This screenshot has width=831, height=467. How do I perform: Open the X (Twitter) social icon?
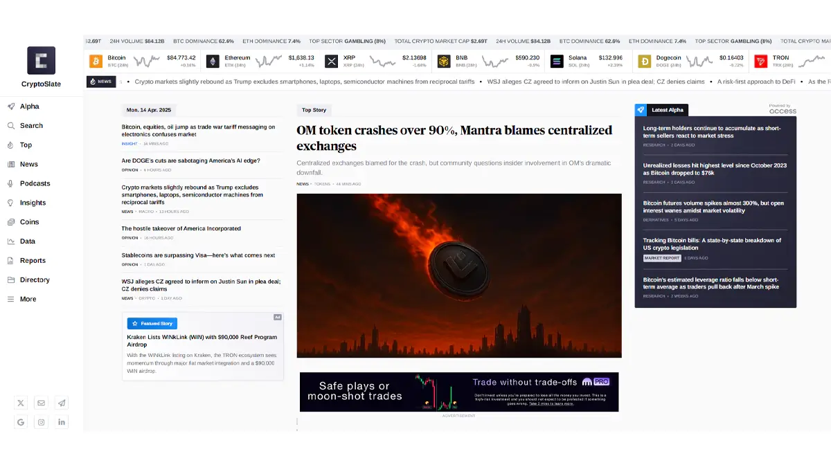pos(21,403)
